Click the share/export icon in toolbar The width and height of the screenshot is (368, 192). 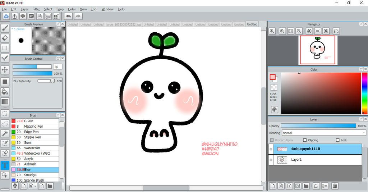(14, 16)
